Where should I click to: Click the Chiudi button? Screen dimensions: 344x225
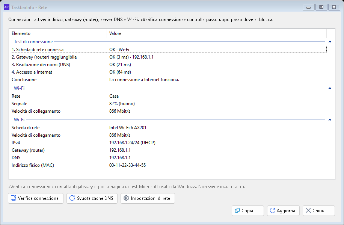(x=319, y=210)
